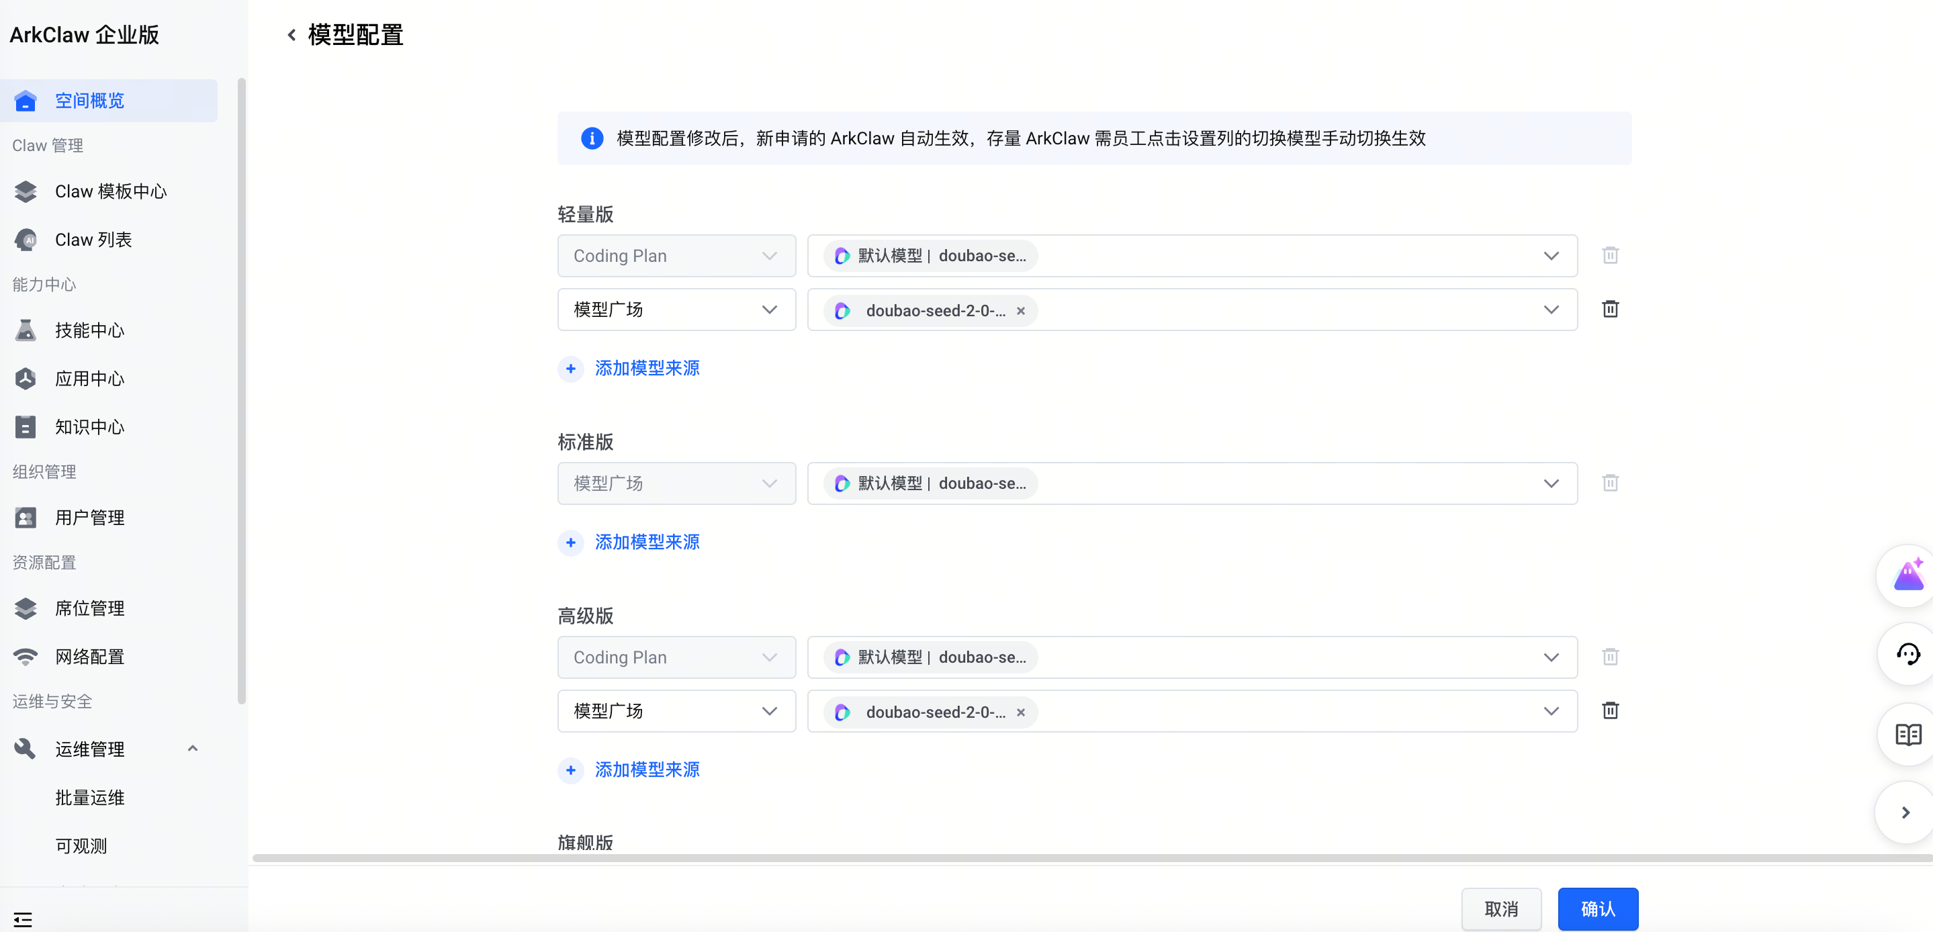The height and width of the screenshot is (932, 1933).
Task: Click 添加模型来源 link under 标准版
Action: pyautogui.click(x=647, y=543)
